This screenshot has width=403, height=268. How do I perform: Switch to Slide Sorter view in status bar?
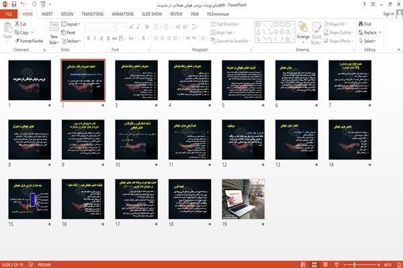pos(314,265)
